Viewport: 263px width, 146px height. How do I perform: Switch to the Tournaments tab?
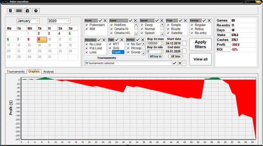[x=16, y=72]
